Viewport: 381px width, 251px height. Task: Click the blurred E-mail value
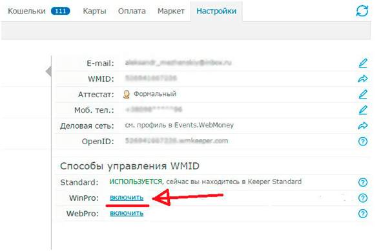click(x=178, y=62)
